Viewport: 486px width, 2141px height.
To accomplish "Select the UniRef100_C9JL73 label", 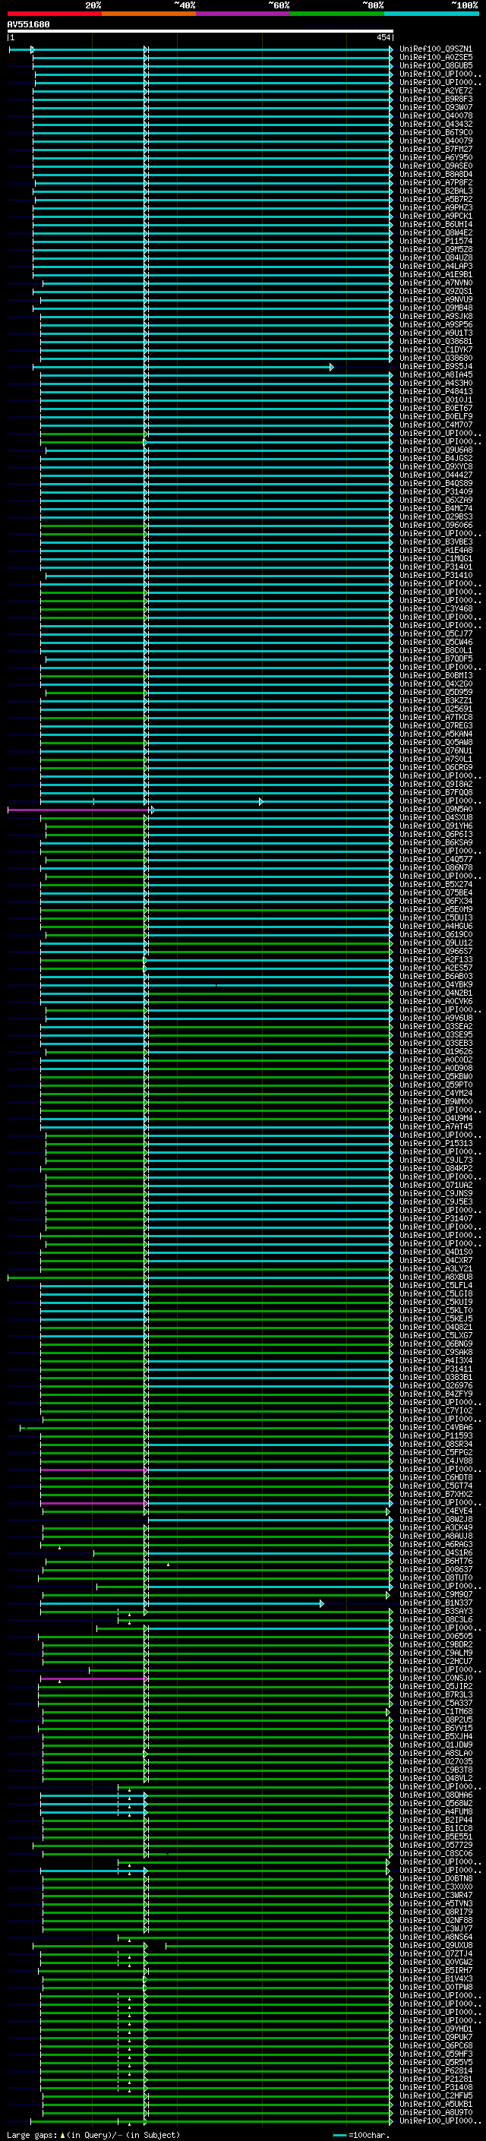I will click(x=435, y=1160).
